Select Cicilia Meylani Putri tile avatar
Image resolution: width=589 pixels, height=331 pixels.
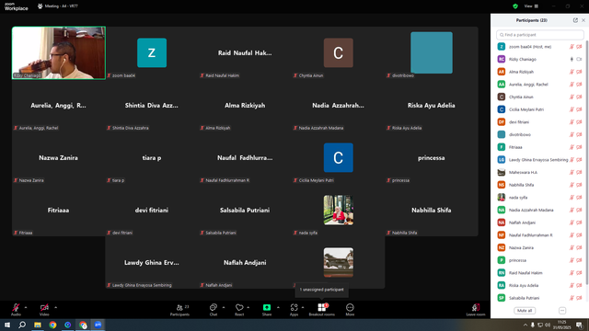tap(338, 157)
